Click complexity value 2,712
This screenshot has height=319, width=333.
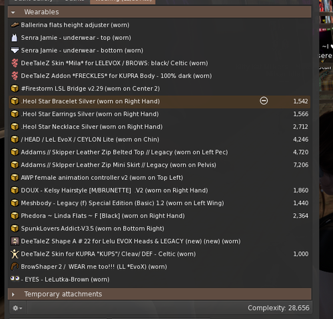[x=300, y=127]
